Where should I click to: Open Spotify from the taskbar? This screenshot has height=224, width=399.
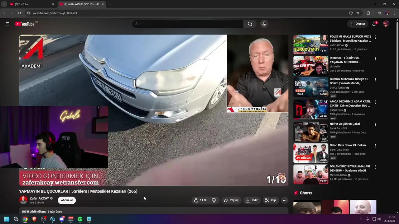pos(80,219)
